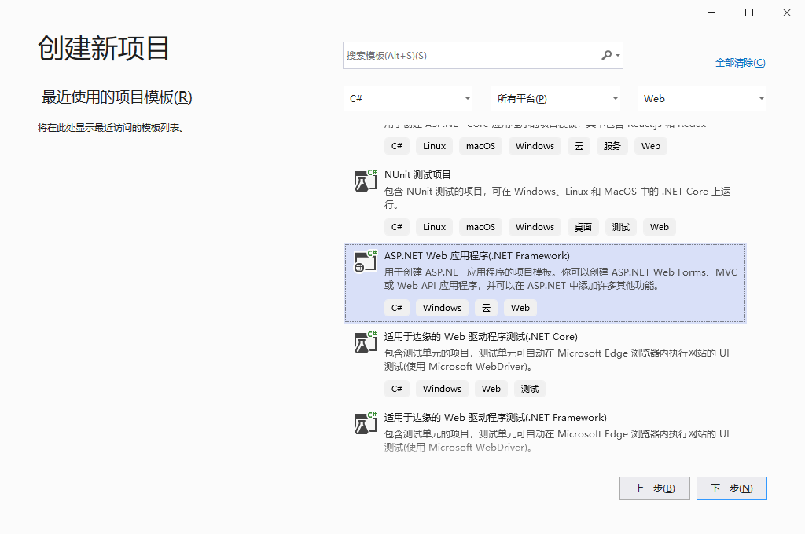The image size is (805, 534).
Task: Click the ASP.NET Web application template icon
Action: tap(365, 262)
